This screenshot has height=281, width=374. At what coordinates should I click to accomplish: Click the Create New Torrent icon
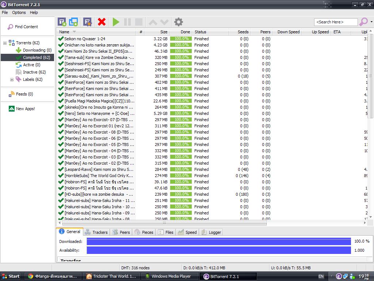pos(88,22)
